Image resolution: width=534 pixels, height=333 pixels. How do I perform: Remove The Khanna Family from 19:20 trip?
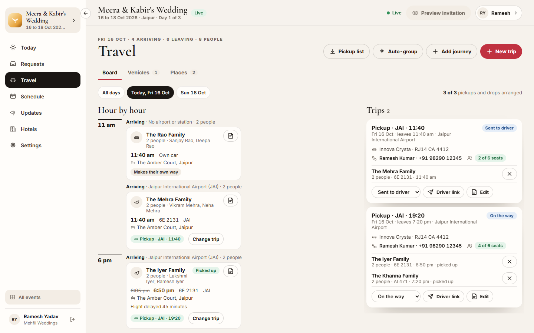(x=510, y=278)
